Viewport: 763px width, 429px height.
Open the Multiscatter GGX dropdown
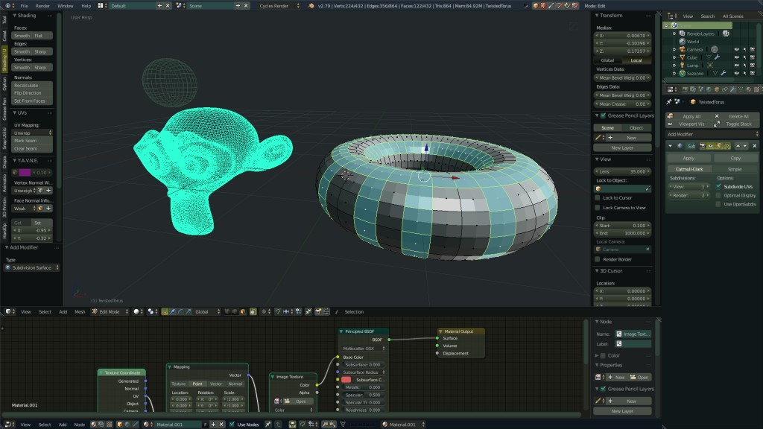click(363, 349)
